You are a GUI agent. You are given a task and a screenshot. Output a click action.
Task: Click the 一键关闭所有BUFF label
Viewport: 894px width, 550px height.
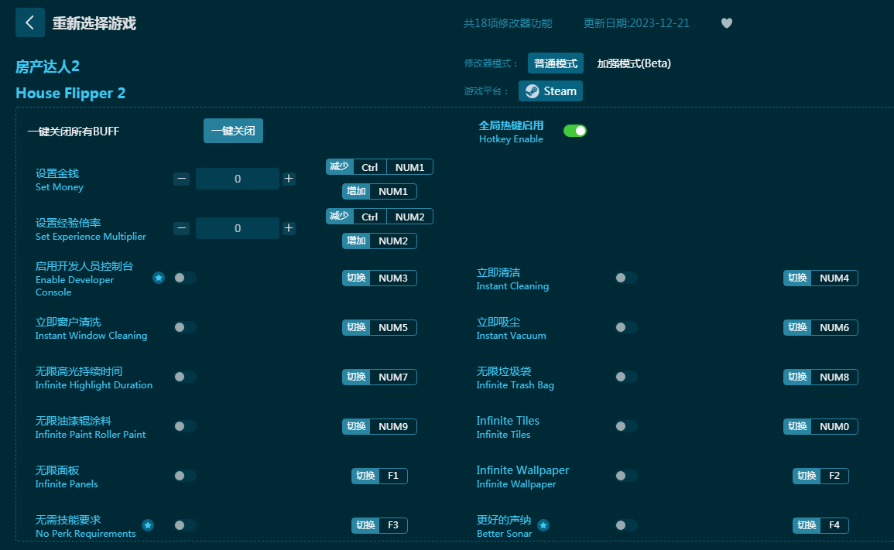coord(74,132)
